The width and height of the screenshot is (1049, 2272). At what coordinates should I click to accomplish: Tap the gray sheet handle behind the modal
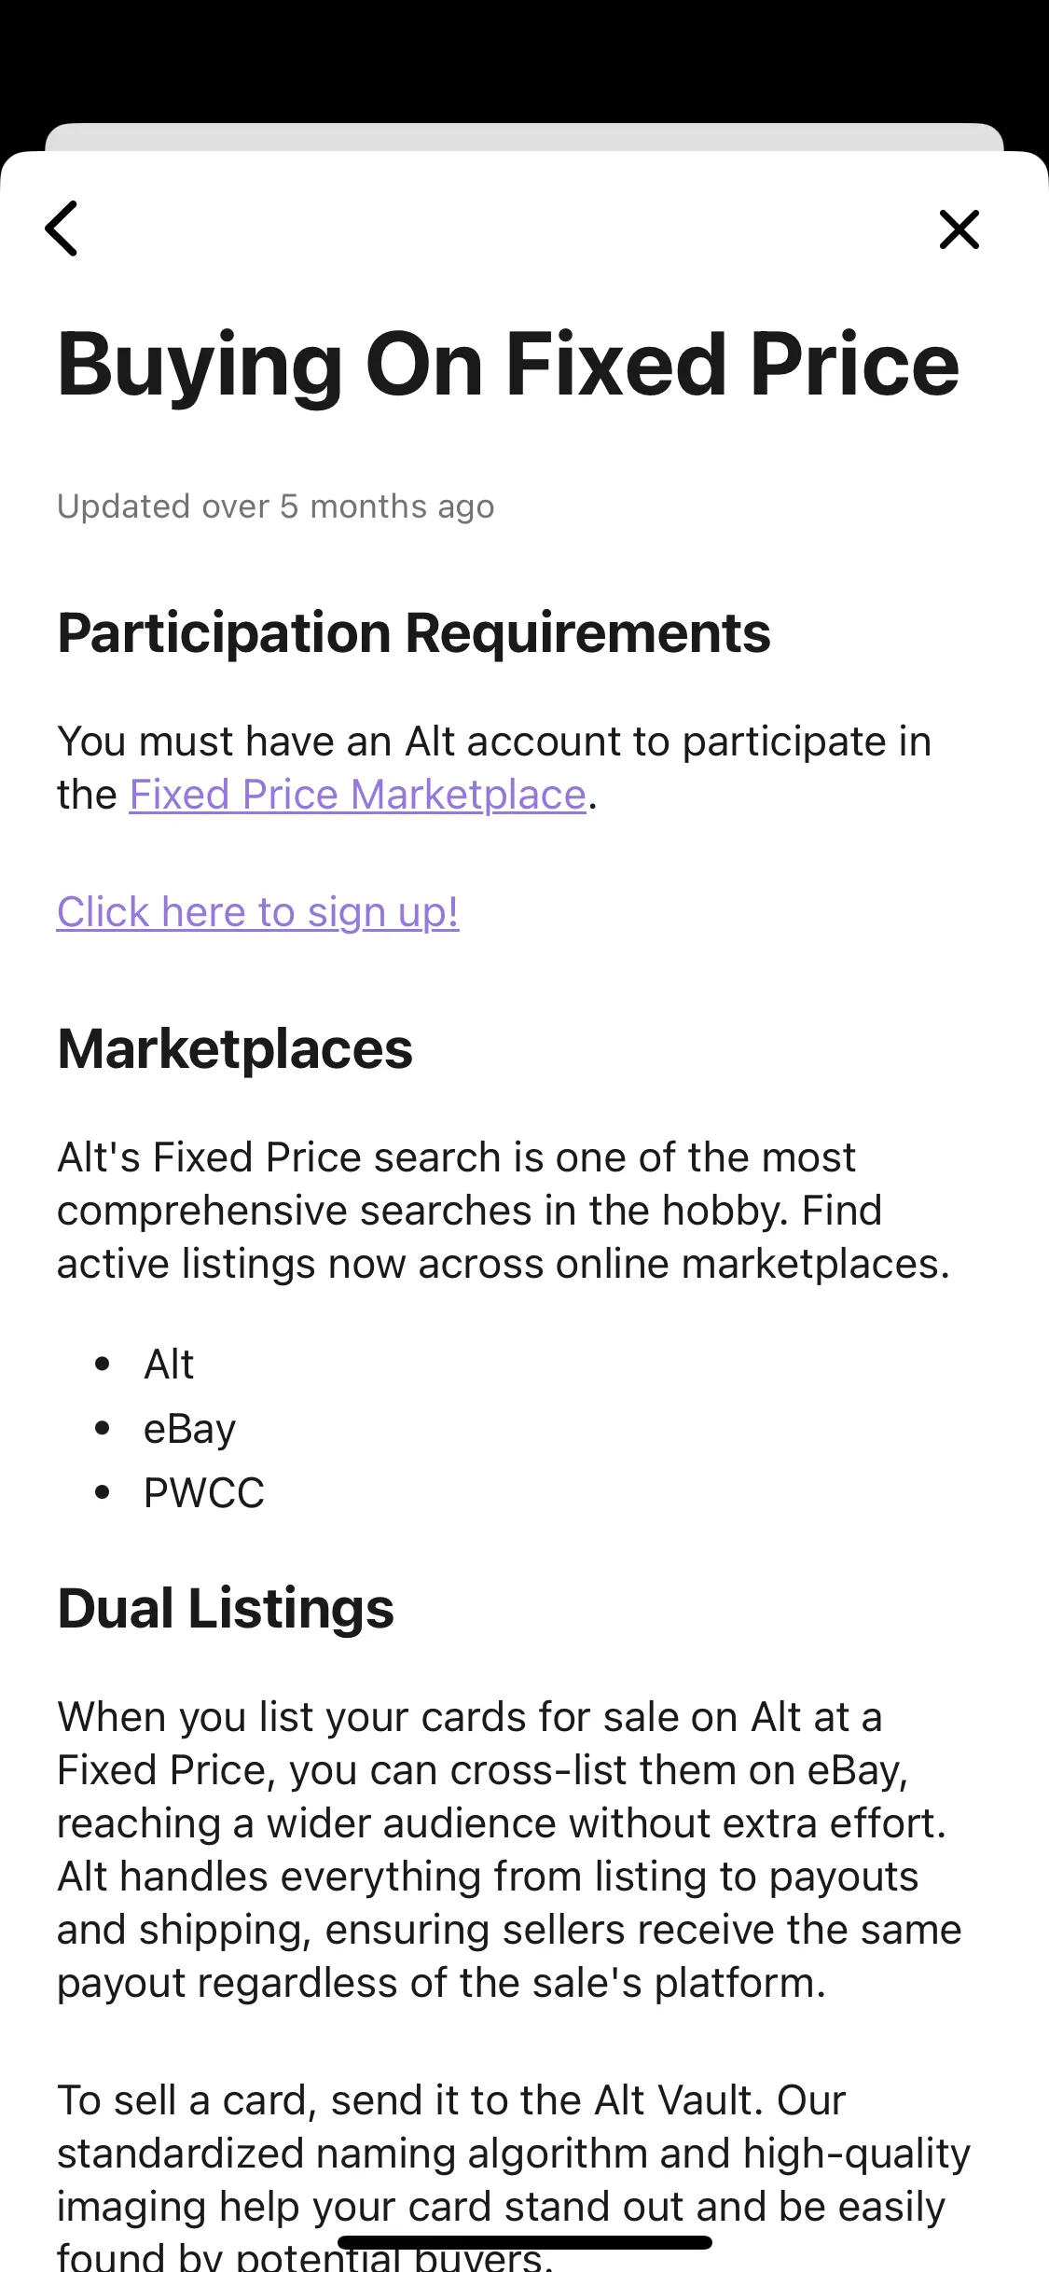524,136
